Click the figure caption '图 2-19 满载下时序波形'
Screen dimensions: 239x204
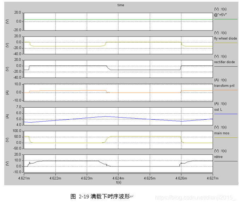(100, 197)
